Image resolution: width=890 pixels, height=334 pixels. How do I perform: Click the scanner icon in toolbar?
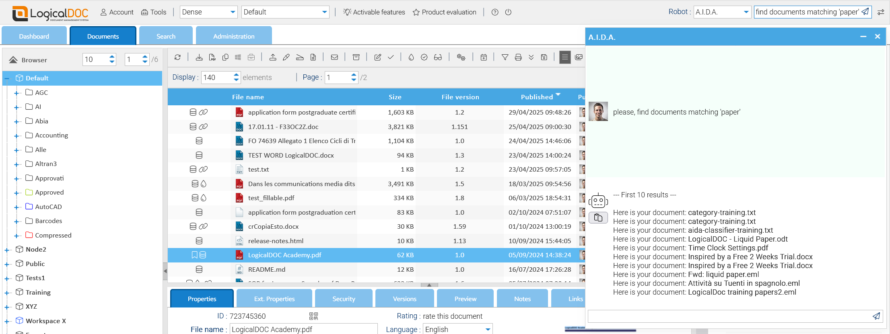click(300, 57)
